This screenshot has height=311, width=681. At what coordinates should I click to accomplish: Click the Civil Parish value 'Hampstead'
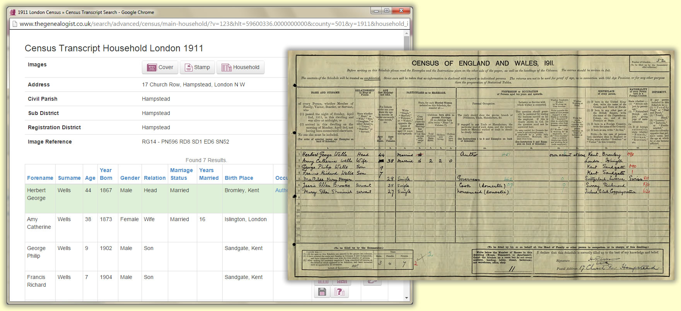[156, 99]
